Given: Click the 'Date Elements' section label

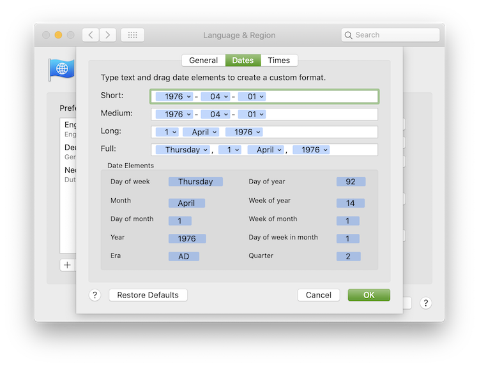Looking at the screenshot, I should 130,166.
